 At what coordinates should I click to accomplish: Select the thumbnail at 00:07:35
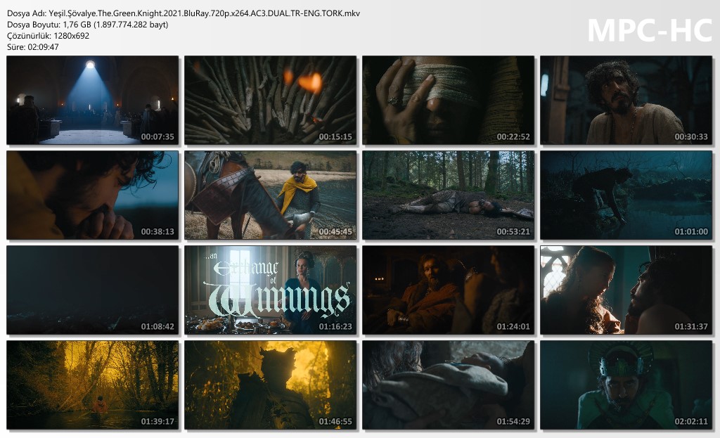[92, 100]
